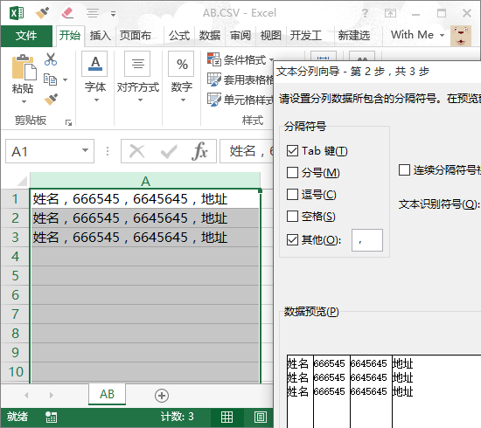Select the AB sheet tab
The height and width of the screenshot is (428, 481).
(x=107, y=394)
